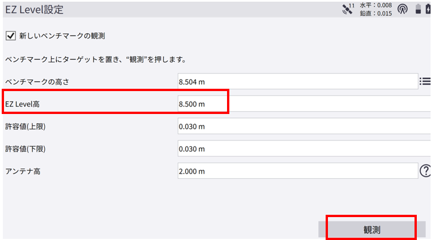Check the controller battery level icon
Screen dimensions: 434x240
click(x=419, y=10)
